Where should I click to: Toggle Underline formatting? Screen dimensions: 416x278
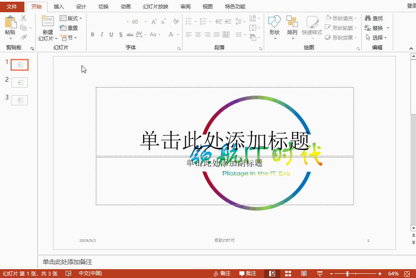click(111, 34)
